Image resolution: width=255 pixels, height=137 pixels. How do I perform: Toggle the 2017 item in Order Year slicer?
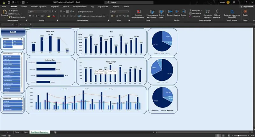[x=7, y=47]
